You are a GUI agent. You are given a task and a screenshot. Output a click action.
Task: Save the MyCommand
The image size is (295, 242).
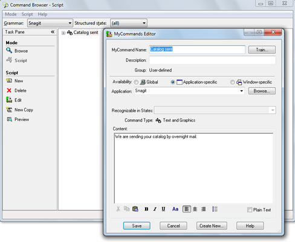coord(137,226)
